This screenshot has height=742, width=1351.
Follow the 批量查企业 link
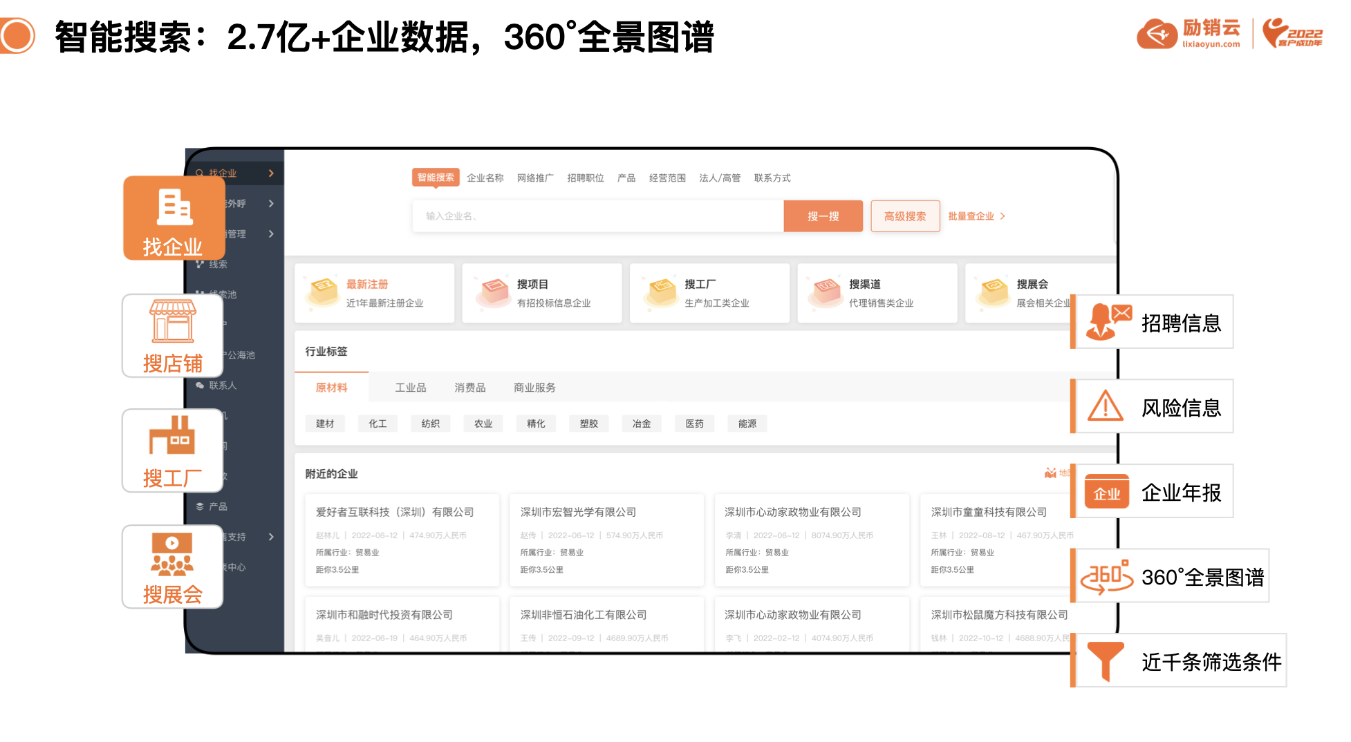point(976,216)
